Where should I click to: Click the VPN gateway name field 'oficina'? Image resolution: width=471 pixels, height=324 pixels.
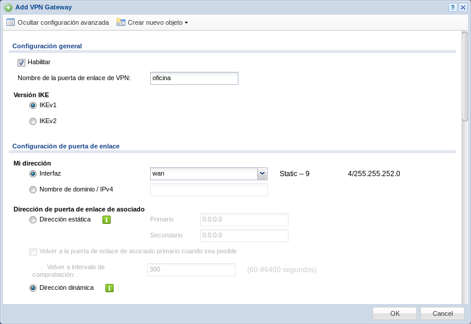pos(194,78)
